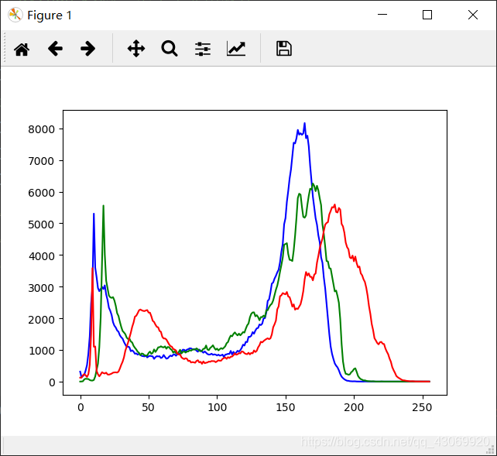Click the blue curve's peak near 8000

pos(304,123)
